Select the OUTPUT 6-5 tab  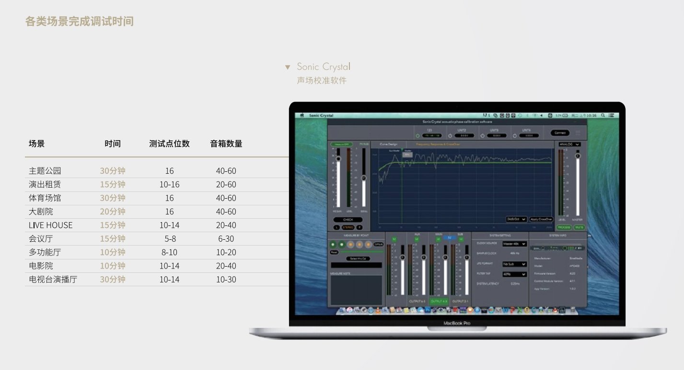pyautogui.click(x=417, y=302)
